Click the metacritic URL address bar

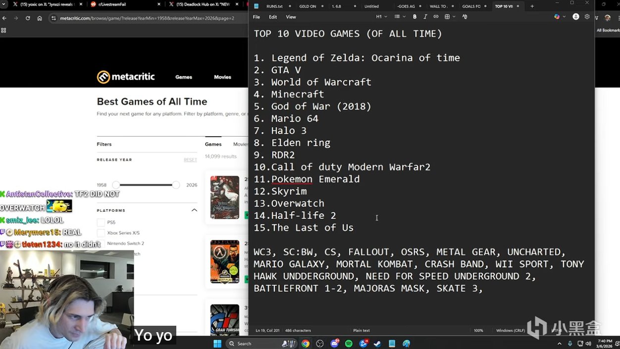[x=149, y=18]
